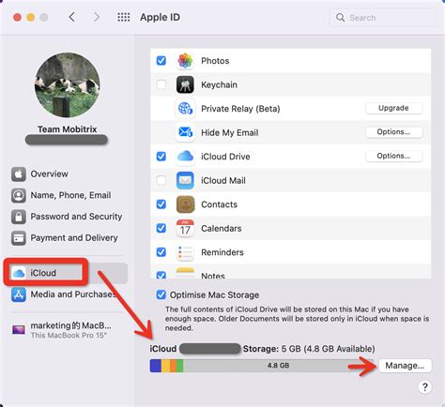This screenshot has height=407, width=445.
Task: Click the search magnifier icon
Action: 340,18
